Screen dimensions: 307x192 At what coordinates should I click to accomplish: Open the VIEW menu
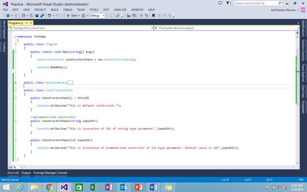[27, 10]
